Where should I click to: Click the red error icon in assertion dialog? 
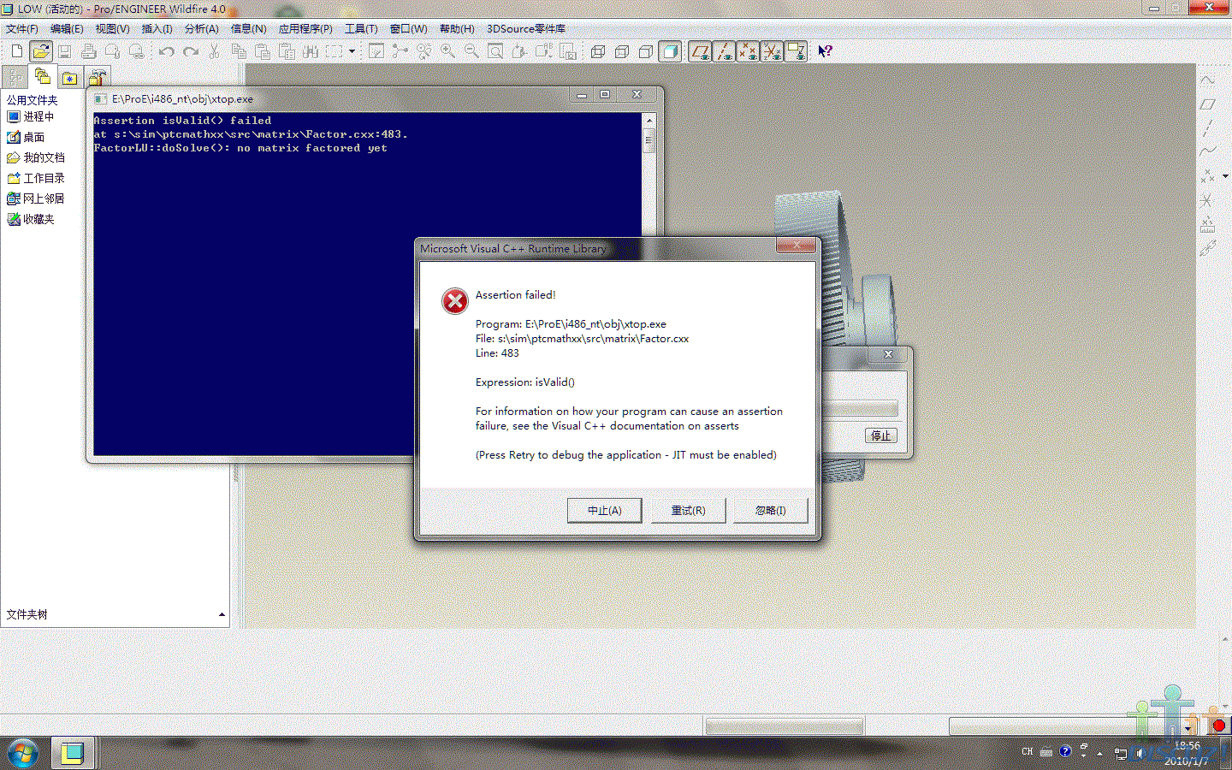tap(455, 301)
